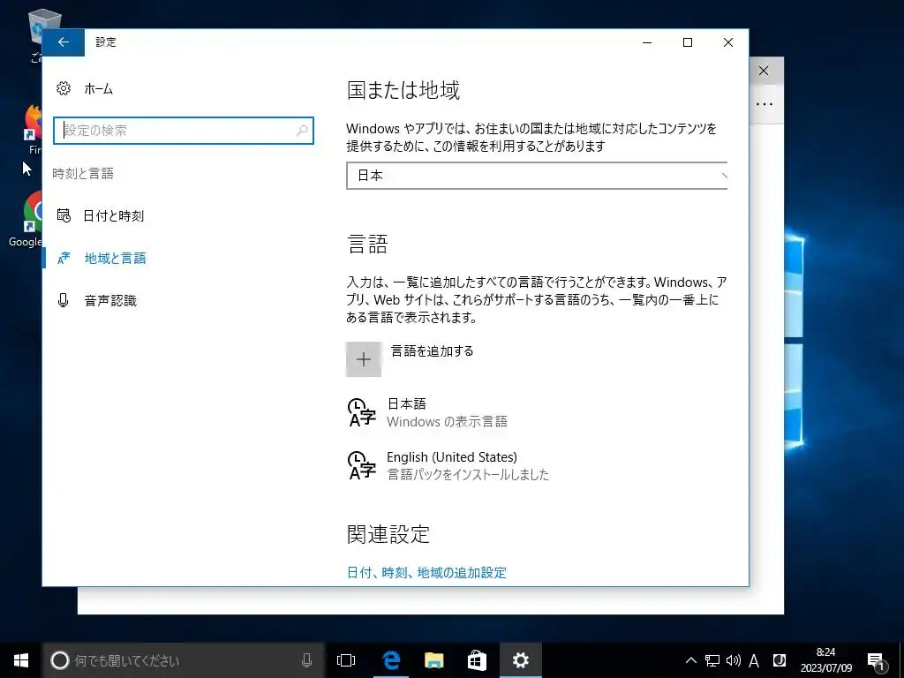Go back using the Settings back arrow
Image resolution: width=904 pixels, height=678 pixels.
tap(64, 42)
